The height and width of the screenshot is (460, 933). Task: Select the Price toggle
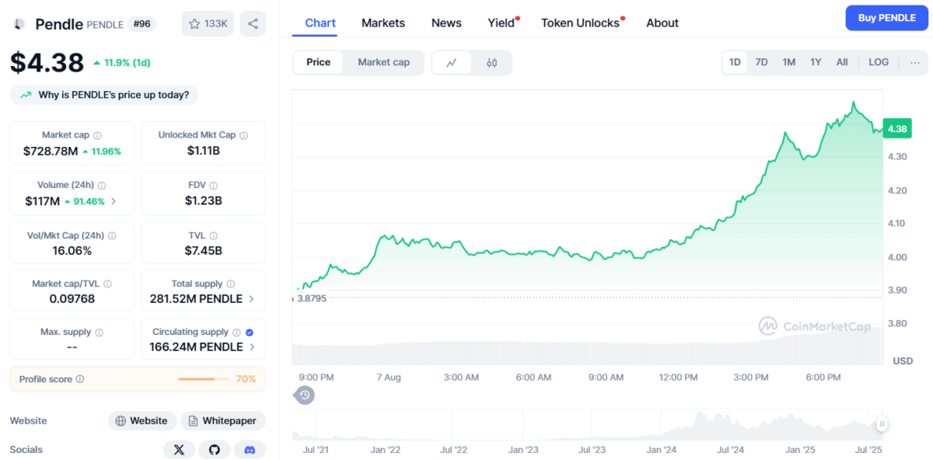point(318,62)
